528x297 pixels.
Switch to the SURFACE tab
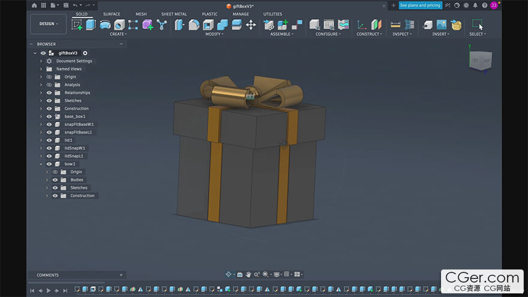tap(112, 14)
